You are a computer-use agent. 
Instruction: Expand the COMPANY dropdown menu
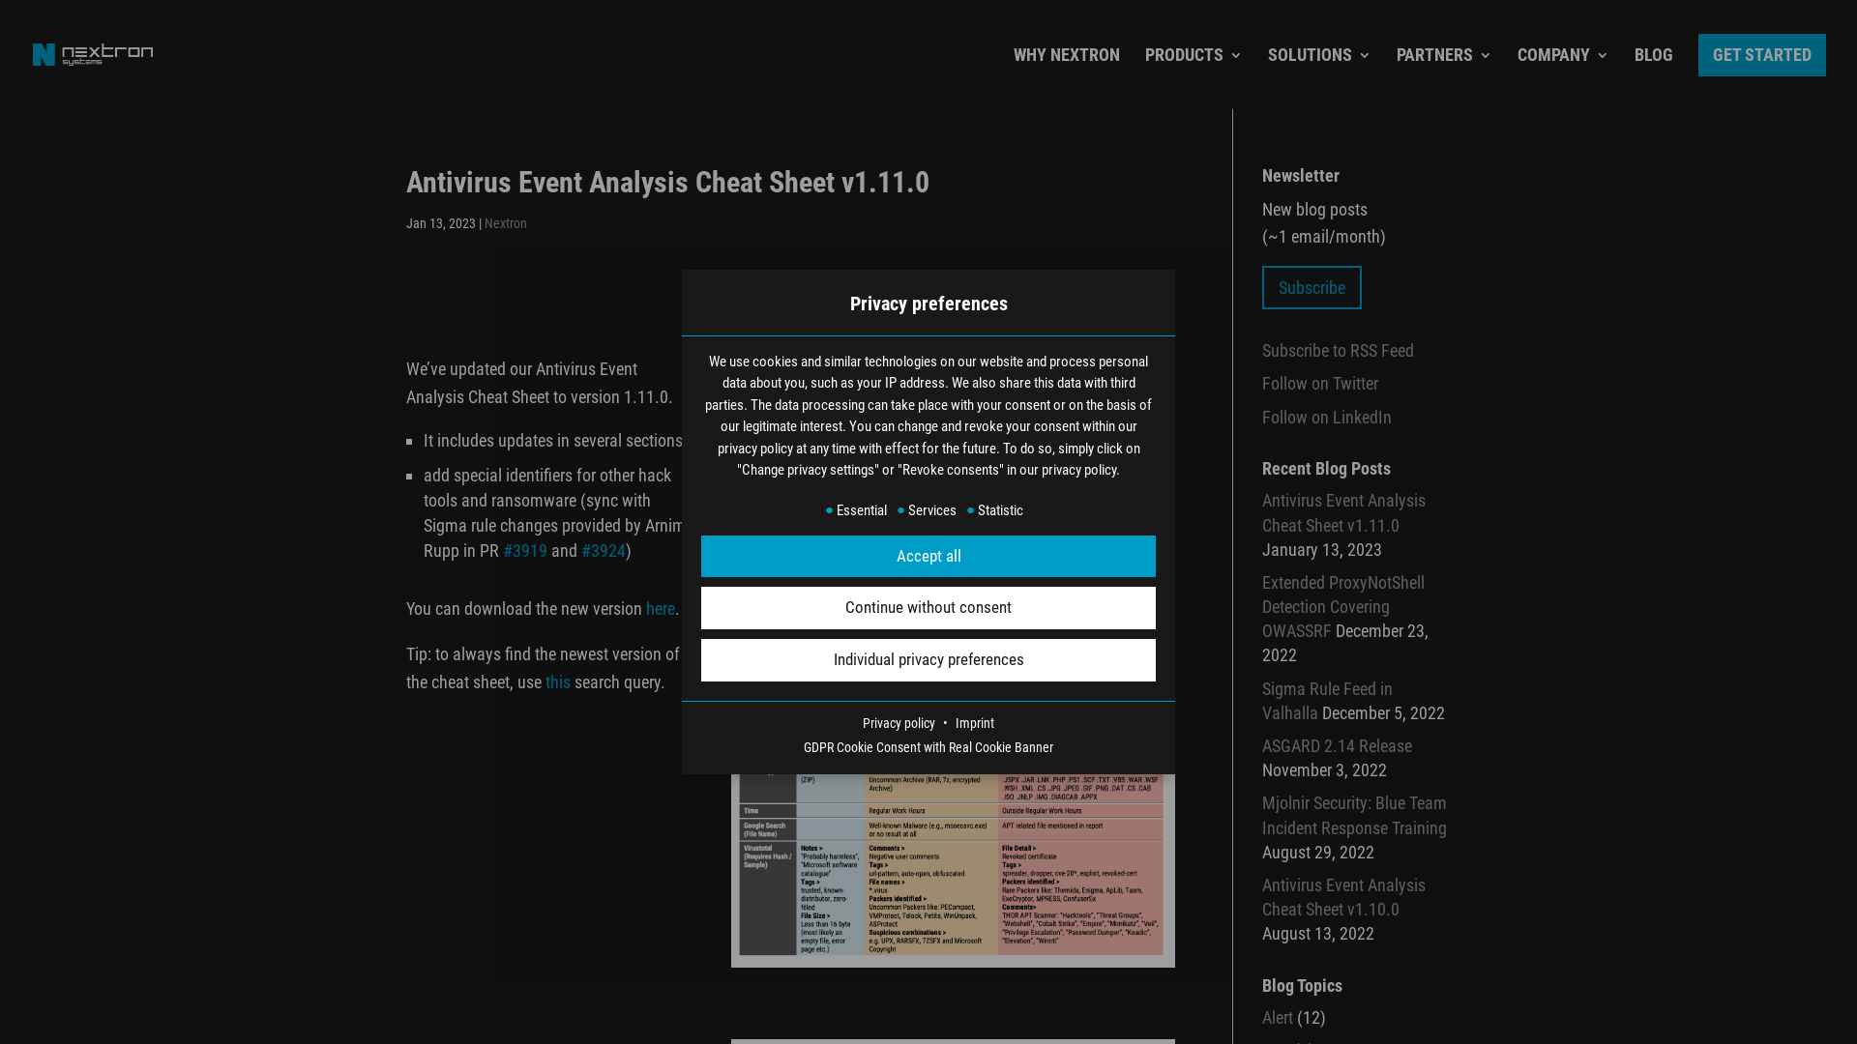1563,55
